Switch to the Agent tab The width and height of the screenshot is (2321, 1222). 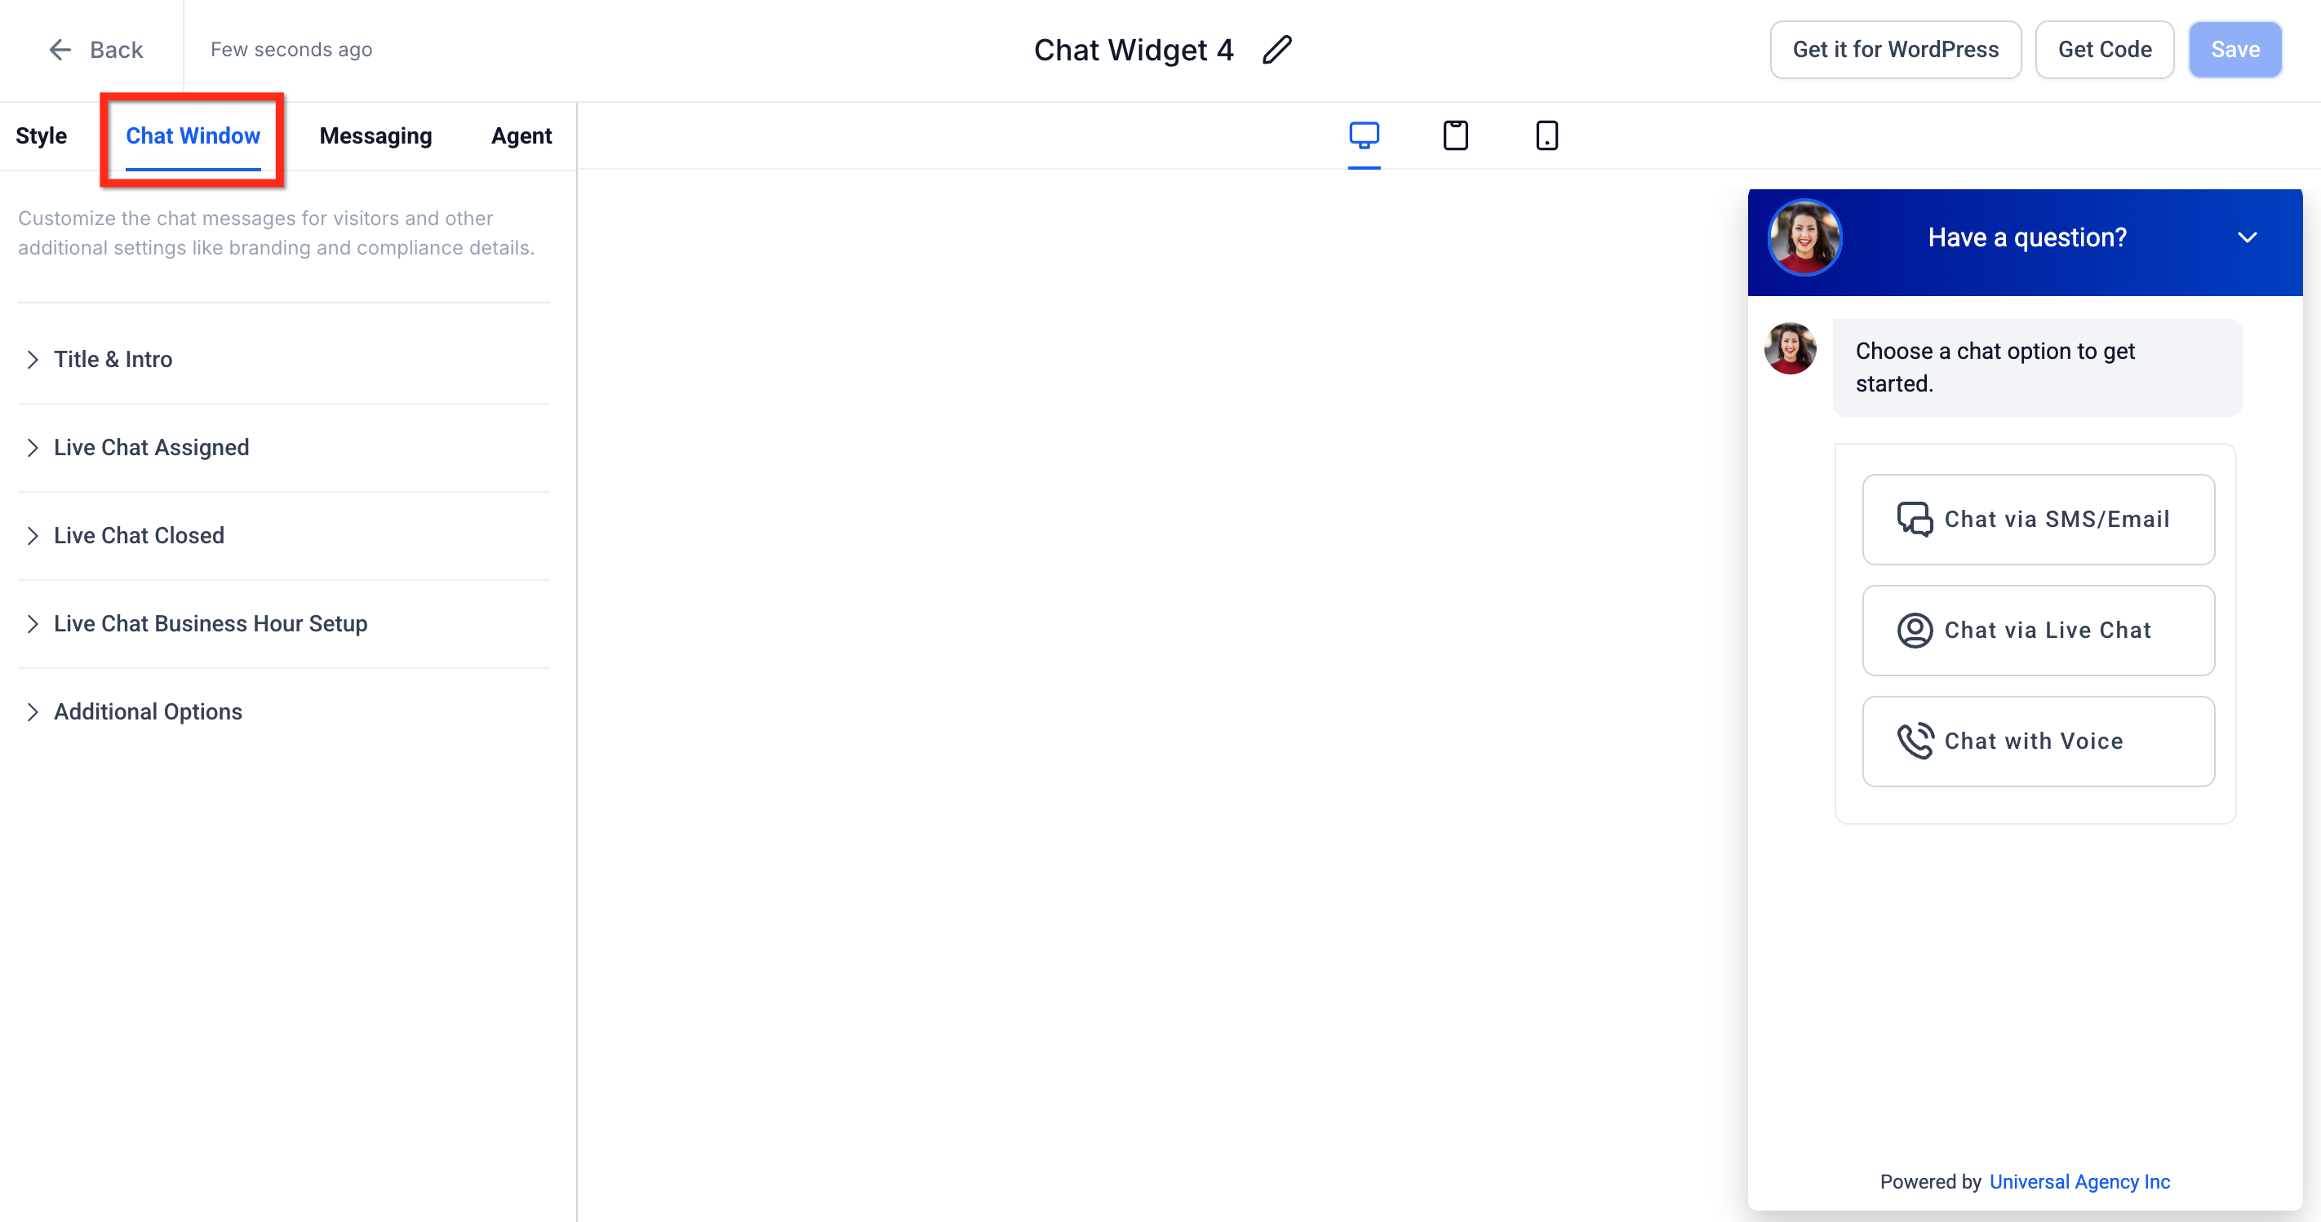[521, 136]
